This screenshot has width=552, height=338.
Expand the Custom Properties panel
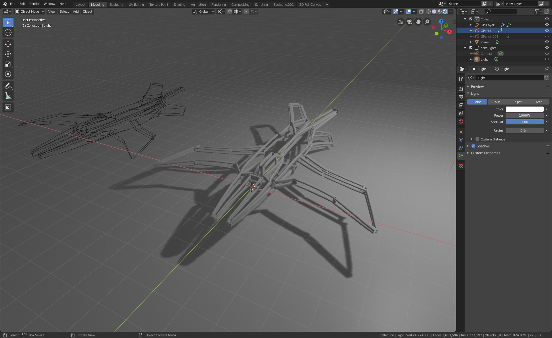[485, 153]
